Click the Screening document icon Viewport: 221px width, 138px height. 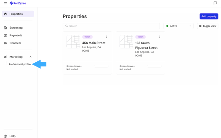tap(6, 28)
